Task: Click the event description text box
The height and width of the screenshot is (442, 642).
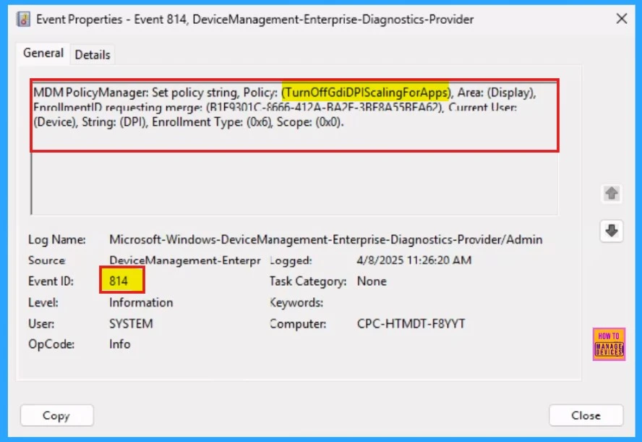Action: (294, 148)
